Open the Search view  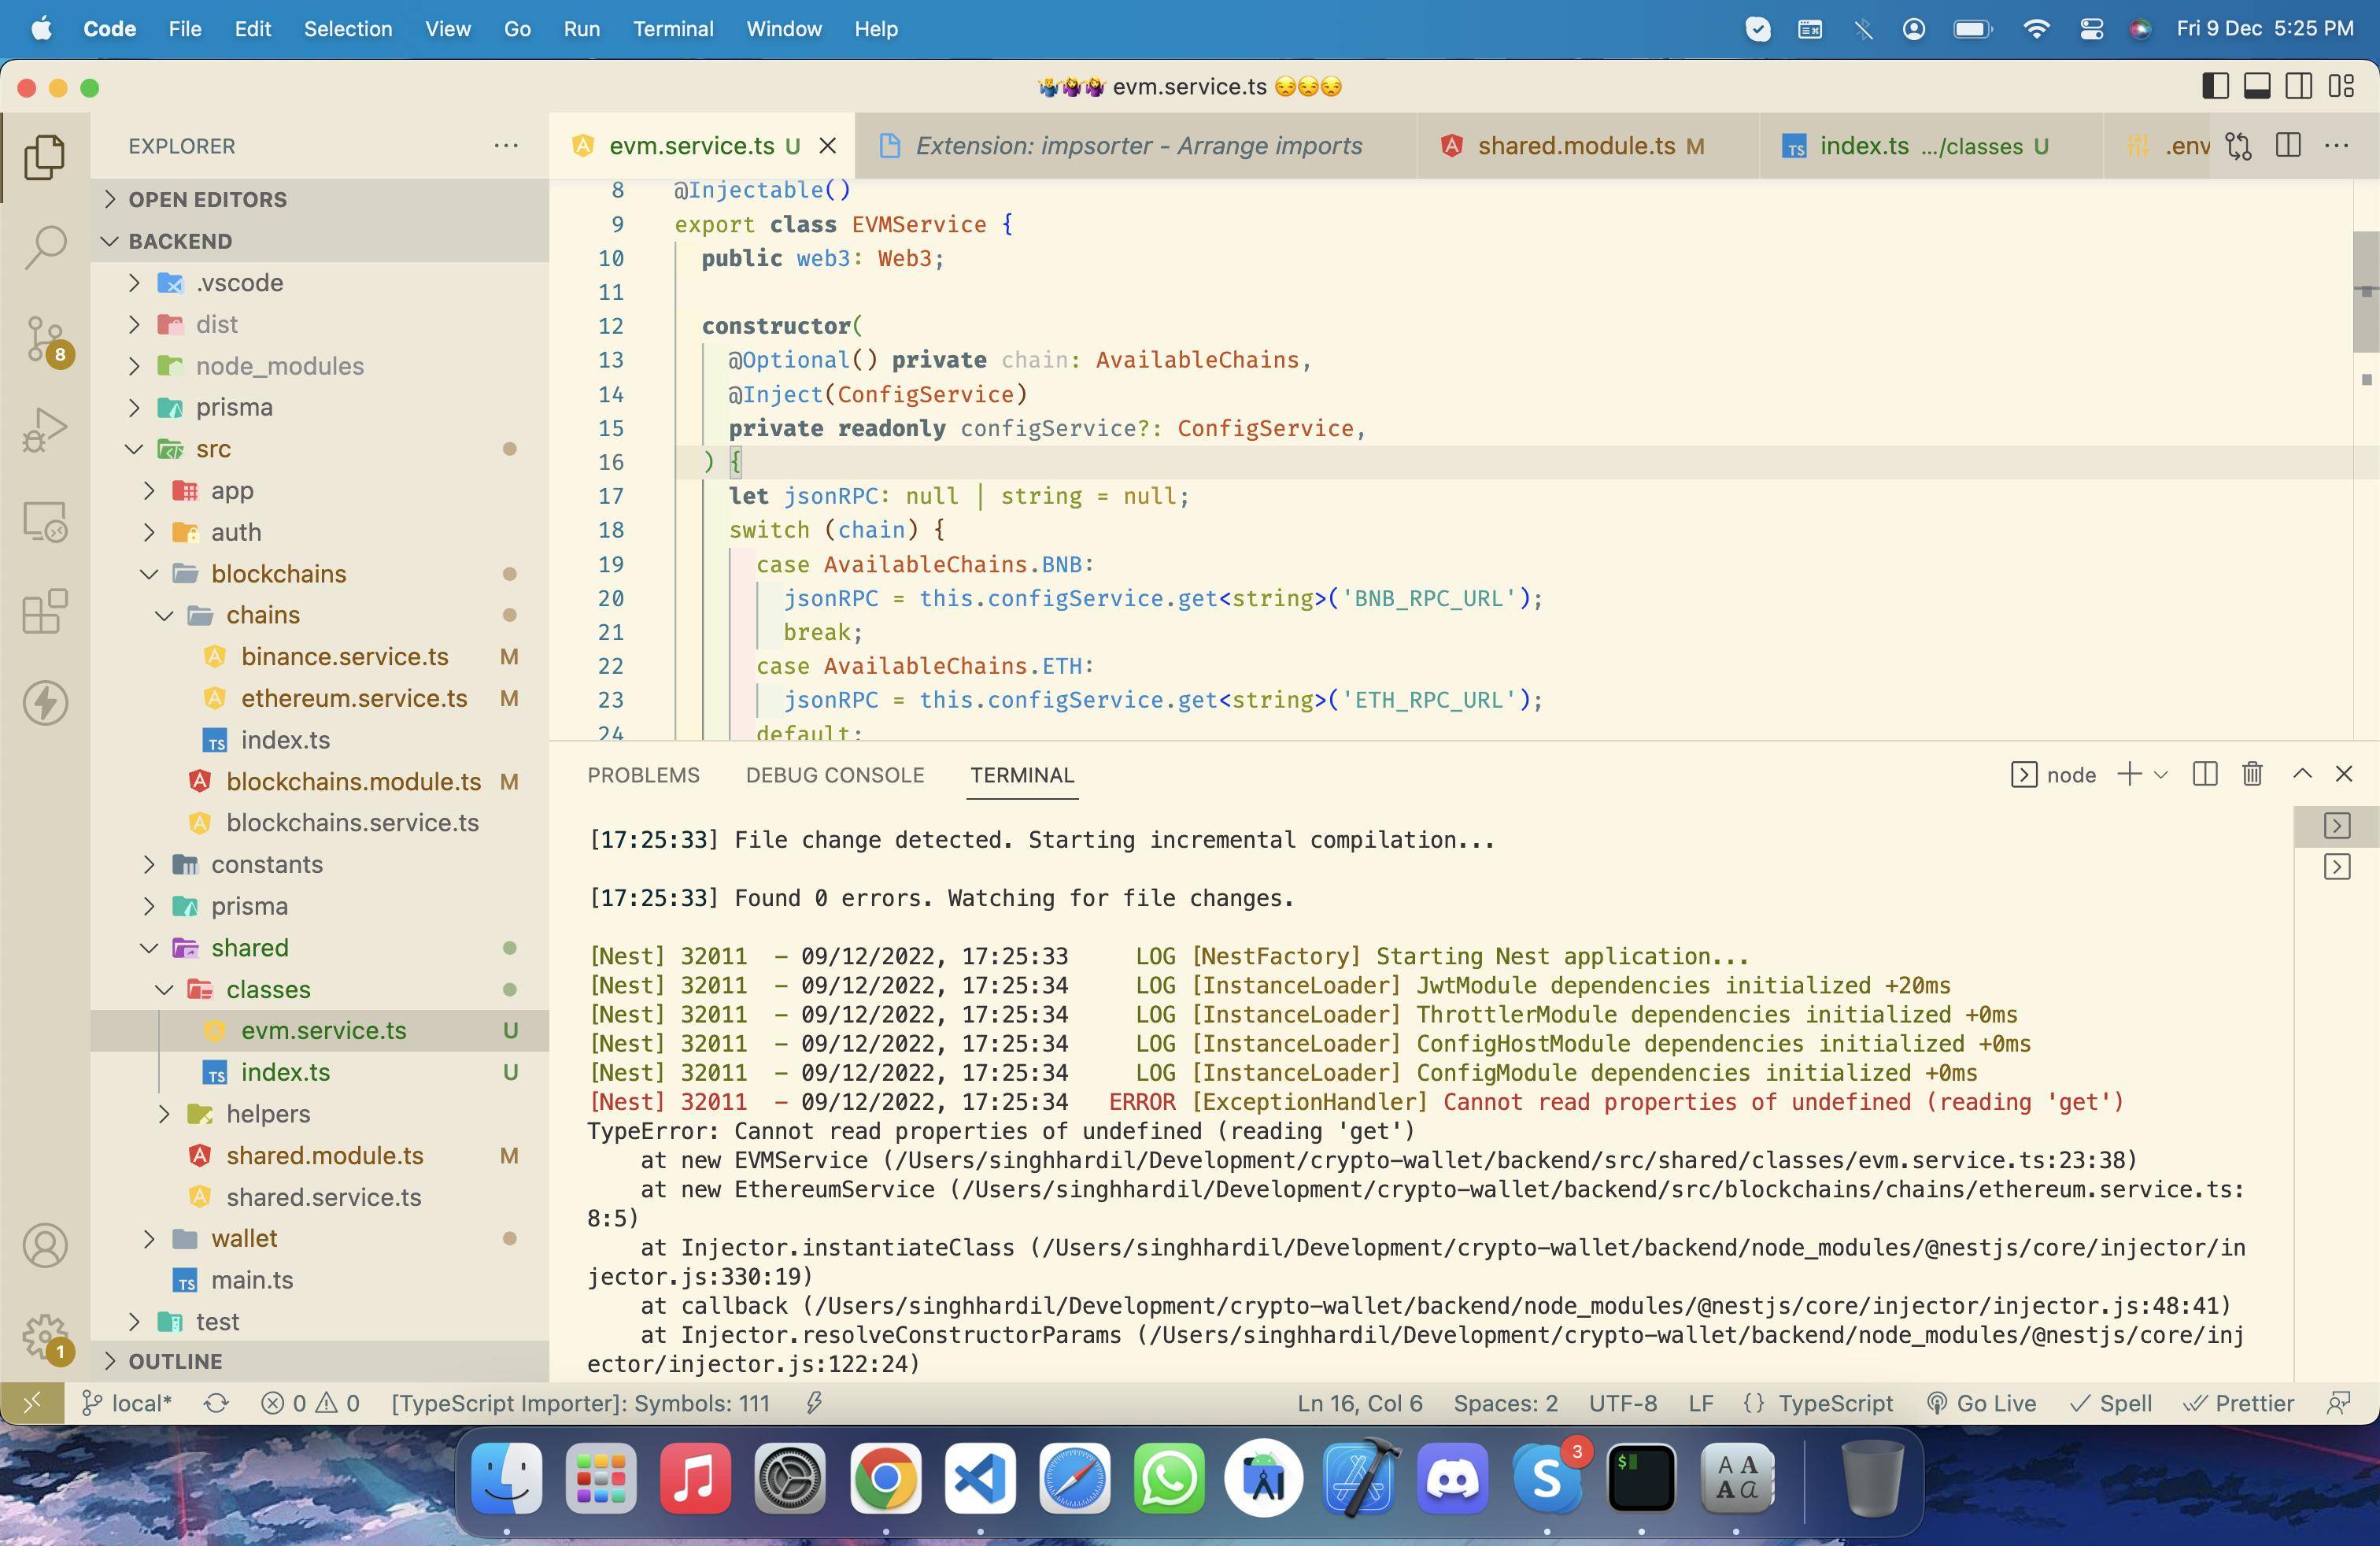(45, 248)
